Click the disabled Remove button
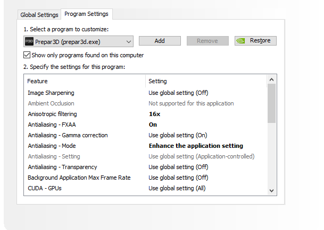 (x=207, y=41)
